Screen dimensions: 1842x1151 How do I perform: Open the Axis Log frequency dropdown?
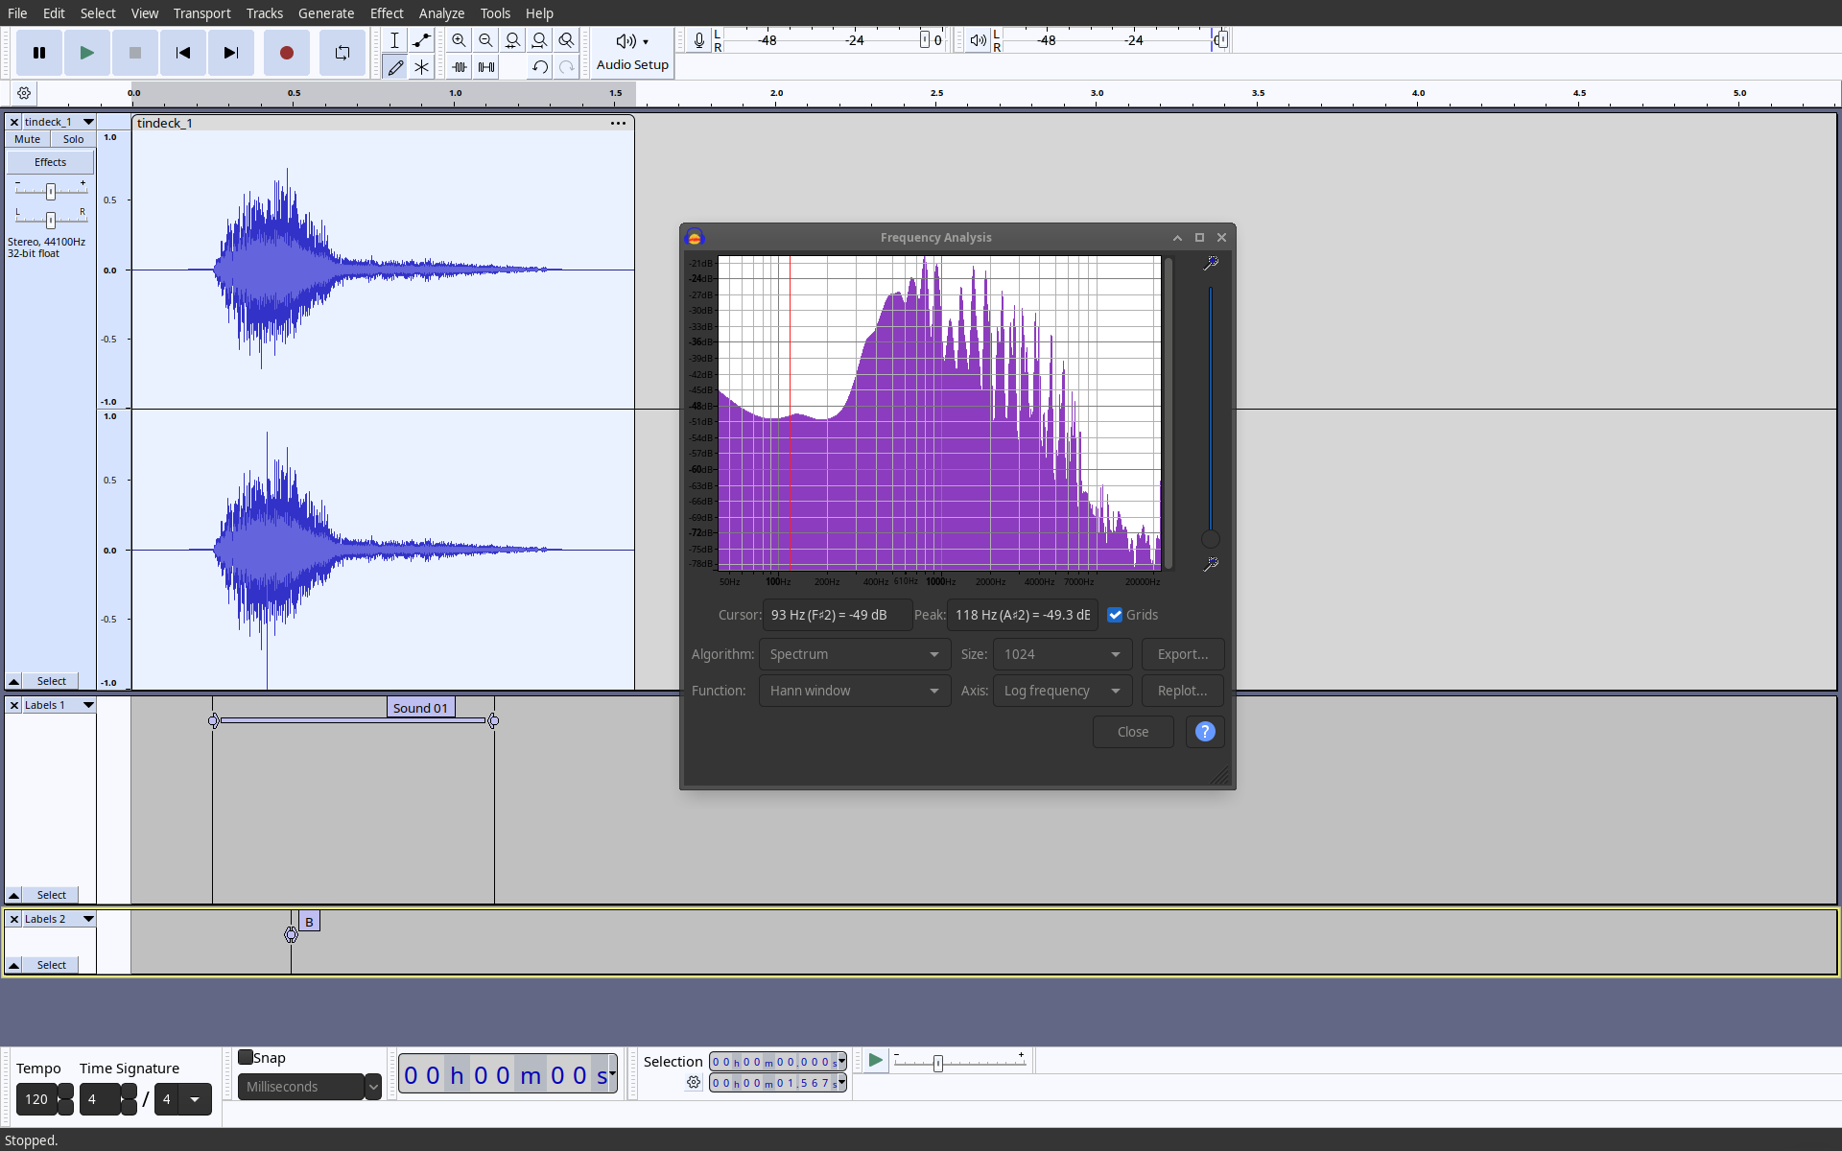point(1062,691)
